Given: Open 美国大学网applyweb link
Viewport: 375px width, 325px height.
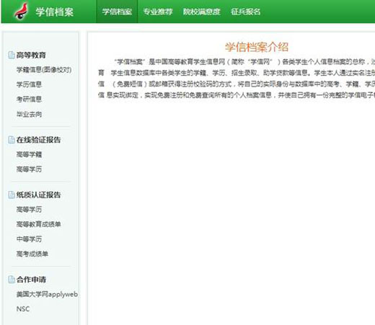Looking at the screenshot, I should pos(47,294).
